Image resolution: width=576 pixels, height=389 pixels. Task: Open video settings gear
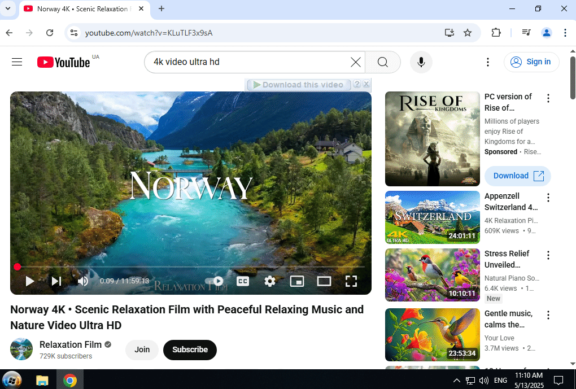[x=270, y=281]
